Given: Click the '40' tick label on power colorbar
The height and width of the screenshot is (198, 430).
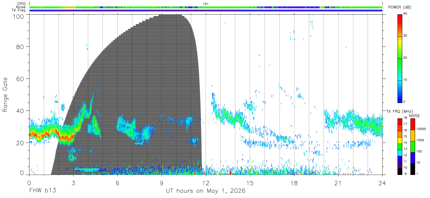Looking at the screenshot, I should 405,14.
